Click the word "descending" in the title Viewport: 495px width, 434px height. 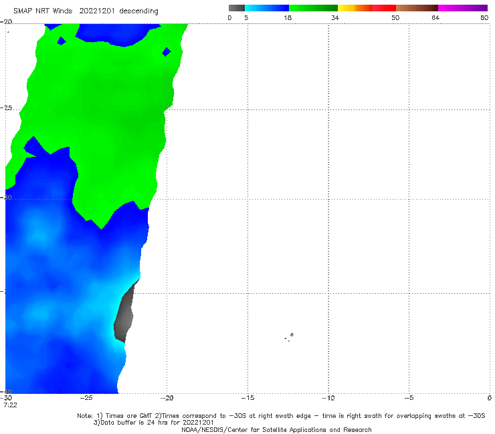[x=139, y=11]
